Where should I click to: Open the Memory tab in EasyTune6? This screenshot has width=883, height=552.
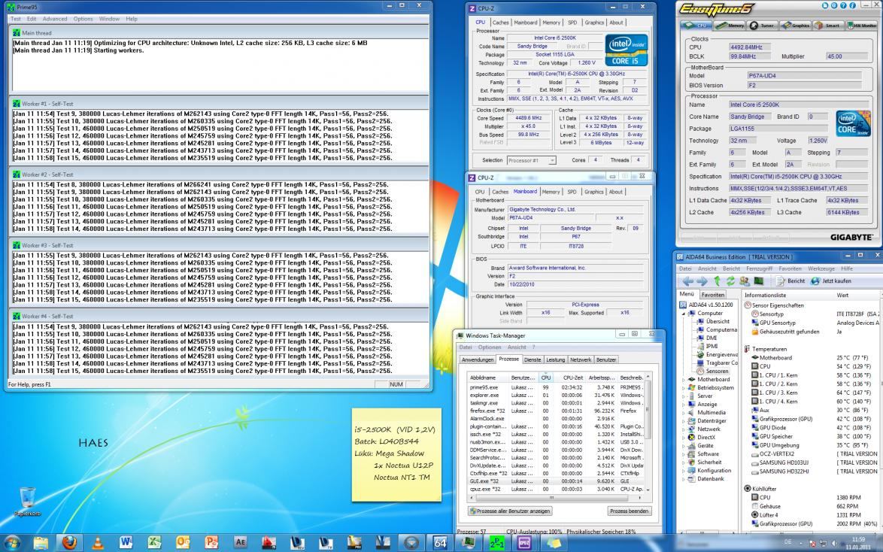click(730, 26)
